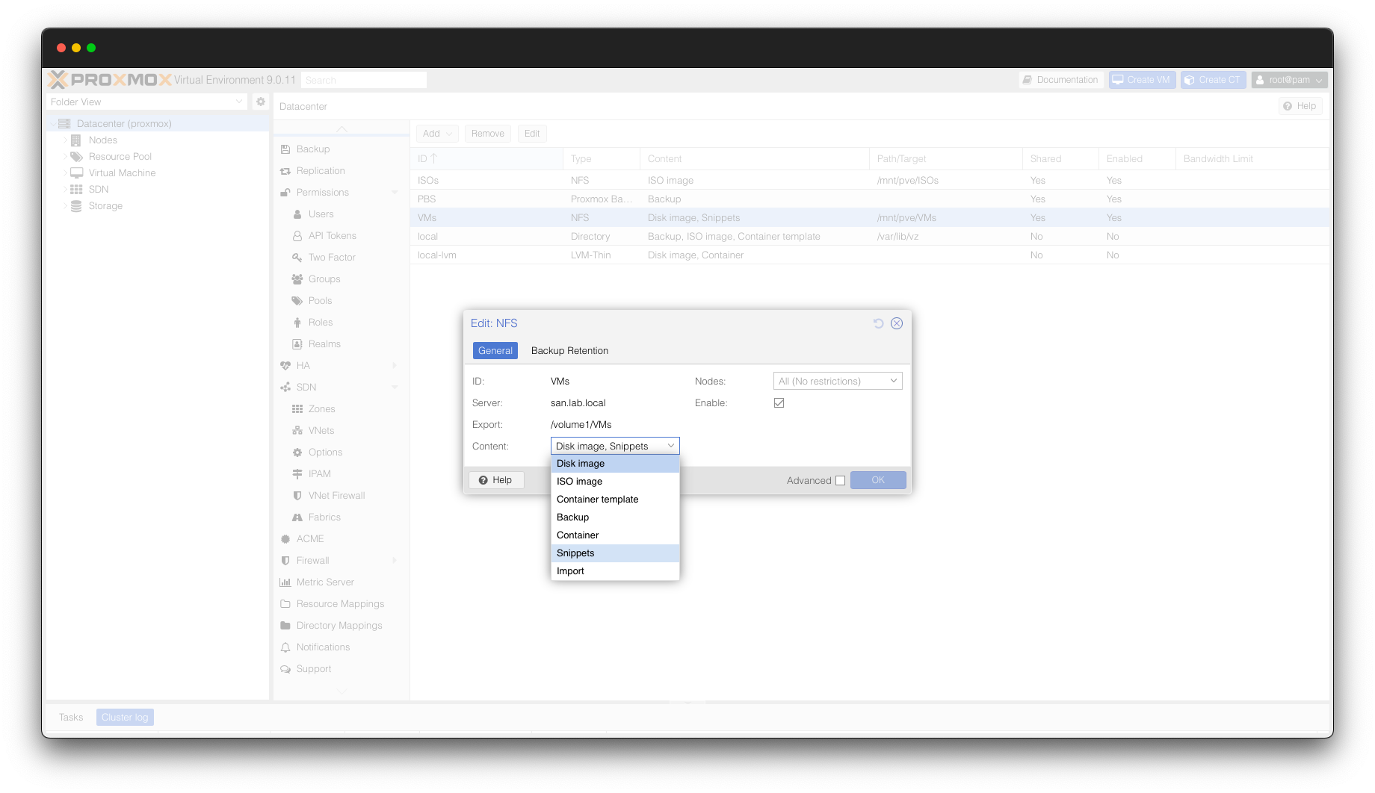Uncheck the Enable checkbox
The image size is (1375, 793).
pos(779,403)
